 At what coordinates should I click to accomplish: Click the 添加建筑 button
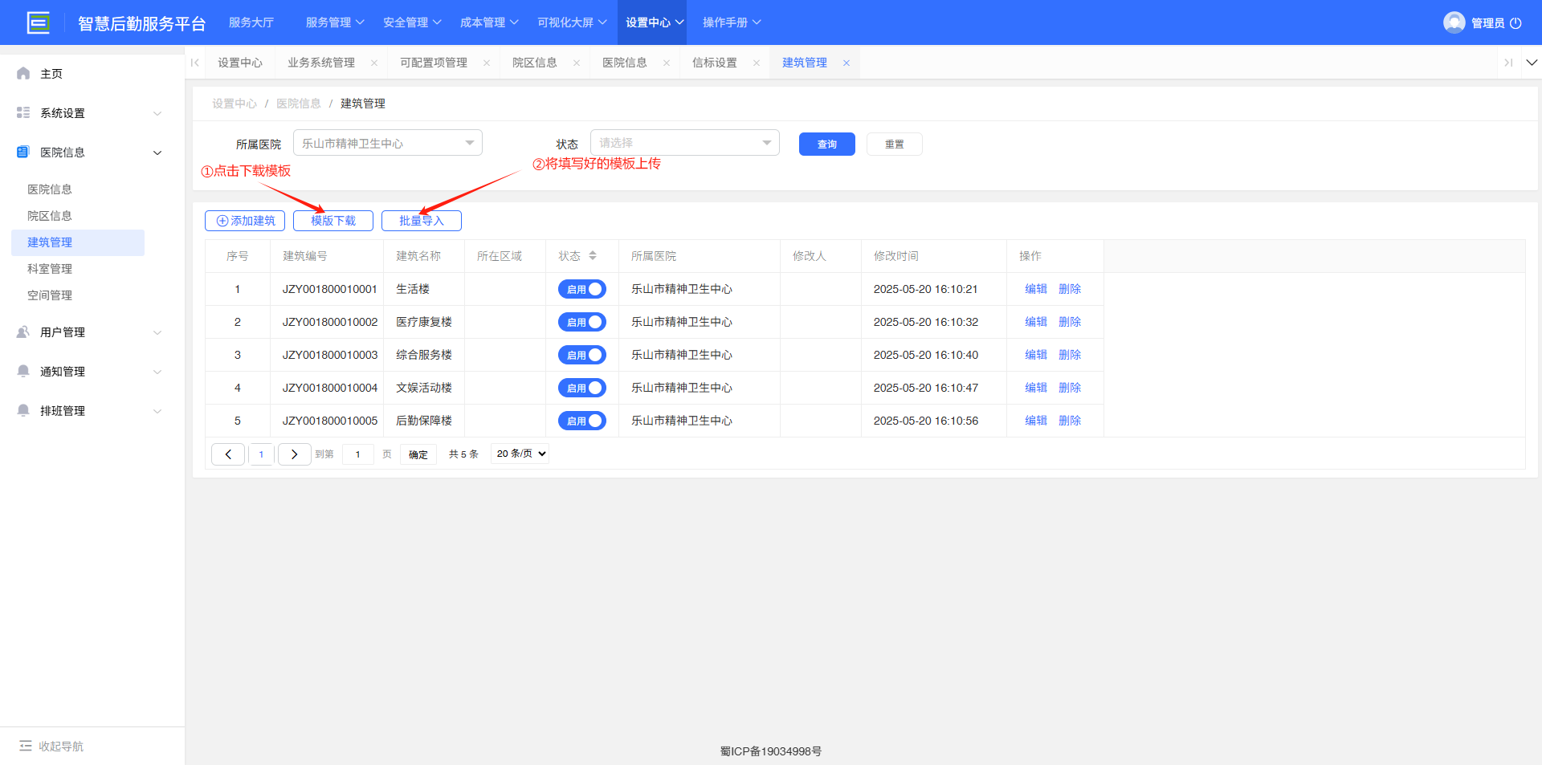(x=245, y=221)
